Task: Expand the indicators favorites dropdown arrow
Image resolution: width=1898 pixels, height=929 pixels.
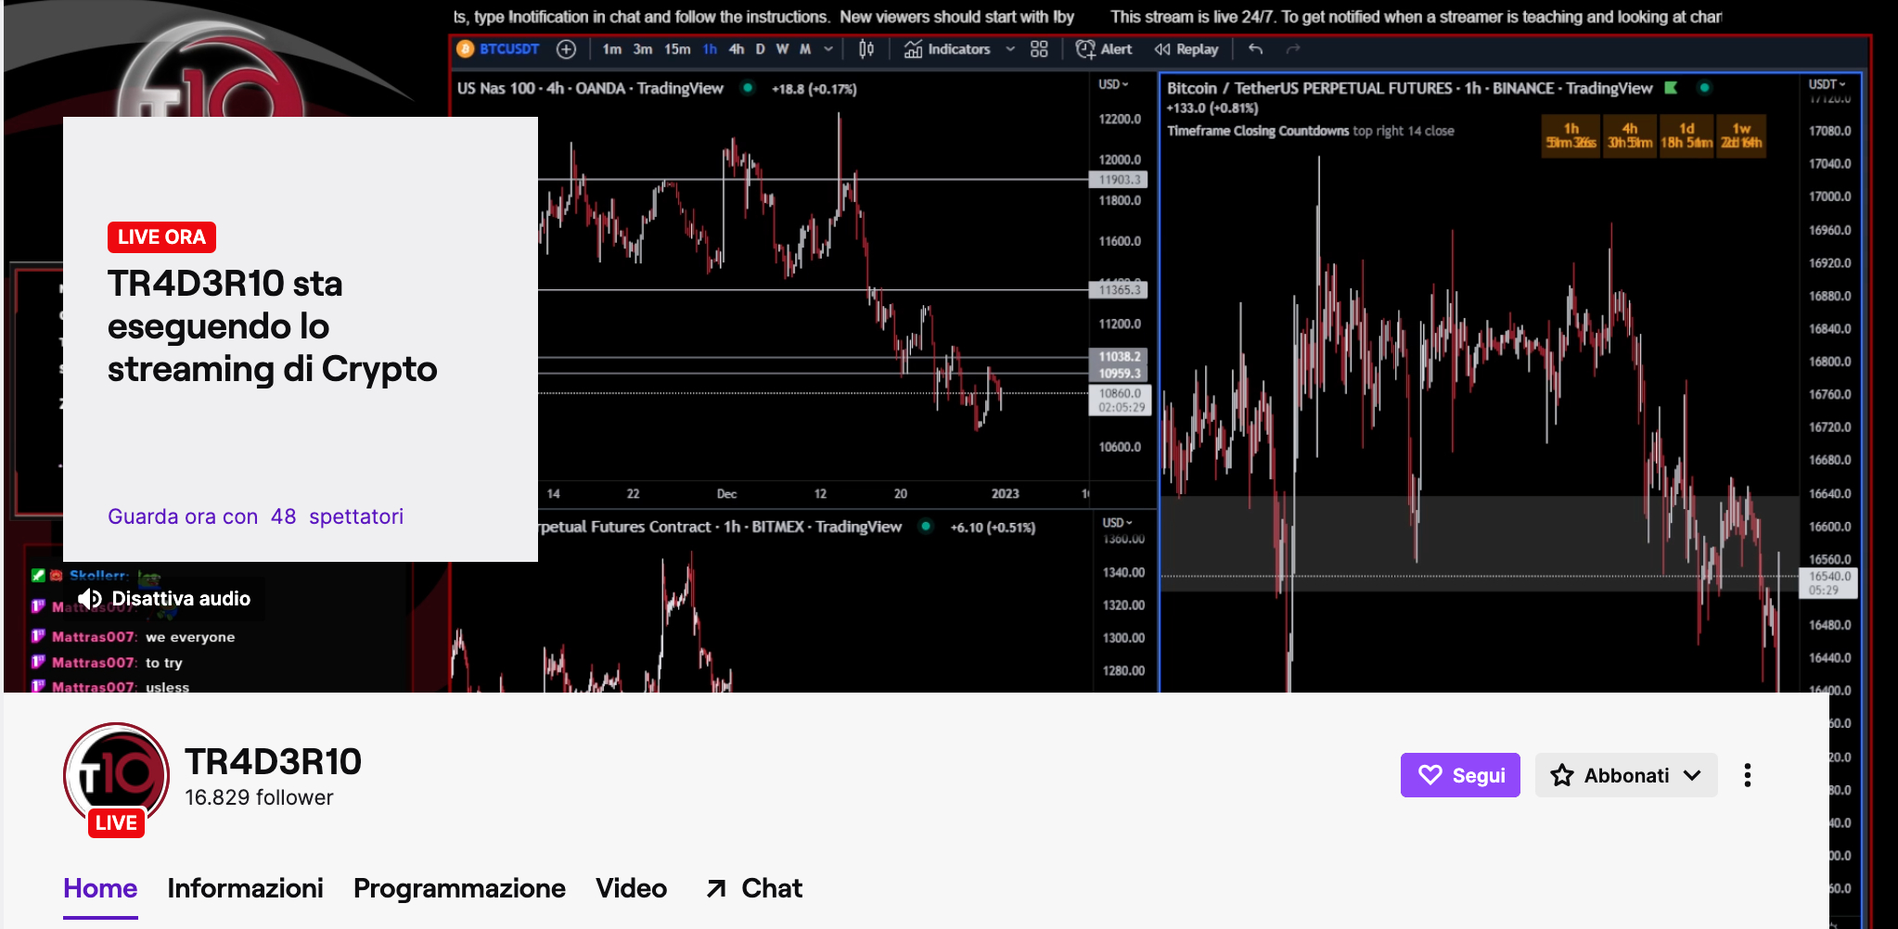Action: pos(1010,49)
